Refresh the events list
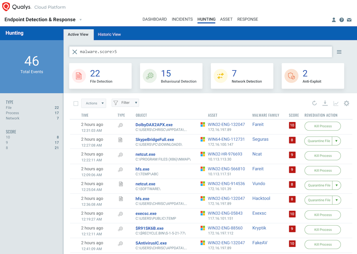The image size is (357, 254). click(314, 103)
